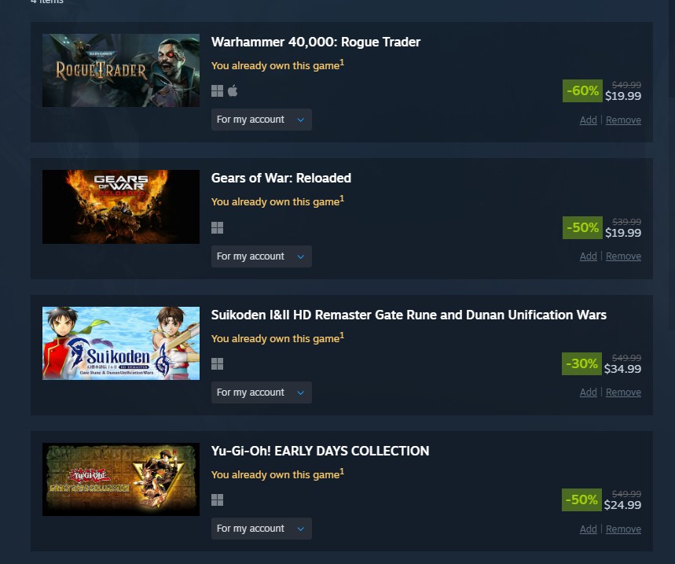The image size is (675, 564).
Task: Click Windows icon under Gears of War: Reloaded
Action: click(217, 227)
